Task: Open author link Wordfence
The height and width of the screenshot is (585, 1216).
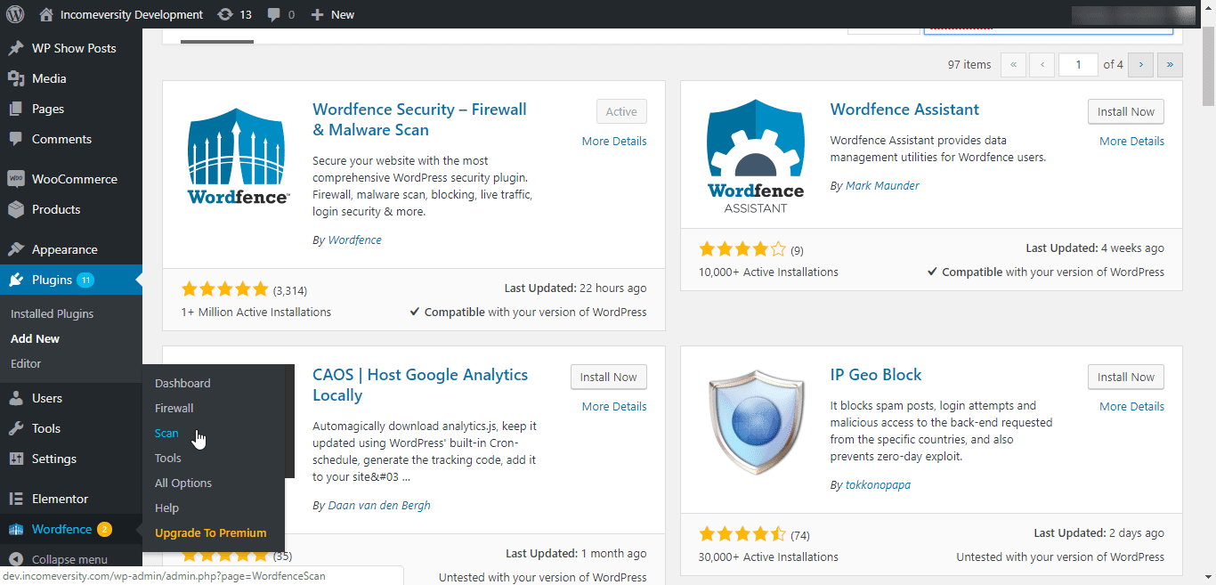Action: pos(354,240)
